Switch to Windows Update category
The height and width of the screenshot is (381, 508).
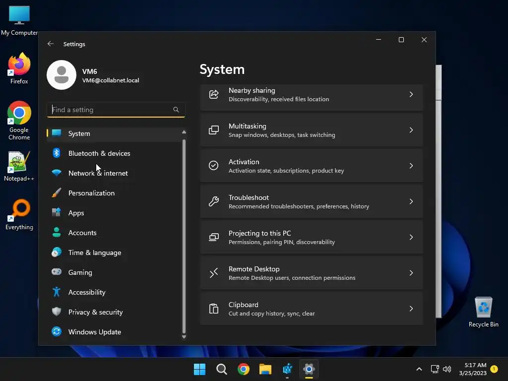point(114,332)
